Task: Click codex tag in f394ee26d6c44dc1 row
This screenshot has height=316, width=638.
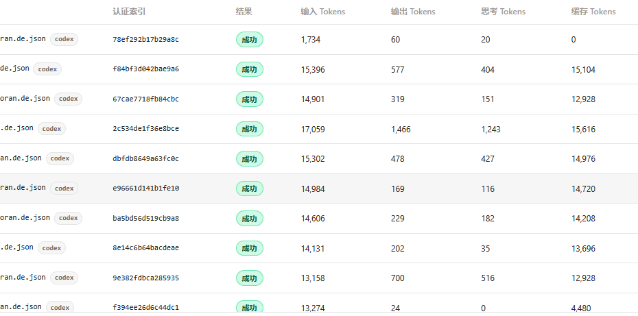Action: [x=60, y=308]
